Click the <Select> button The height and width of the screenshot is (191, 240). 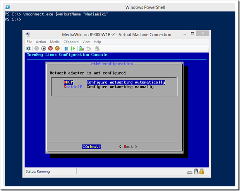pyautogui.click(x=91, y=147)
